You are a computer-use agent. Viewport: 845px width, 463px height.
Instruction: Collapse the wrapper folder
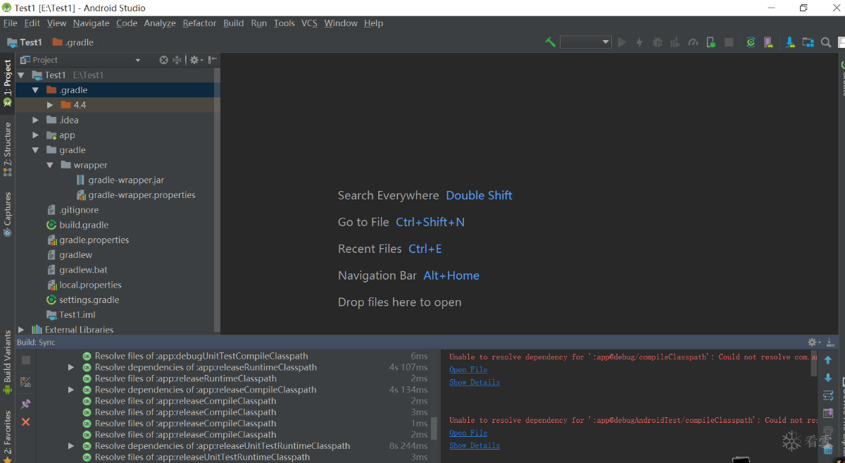[x=50, y=165]
